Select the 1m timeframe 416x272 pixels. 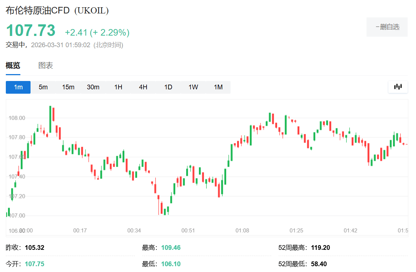click(18, 87)
